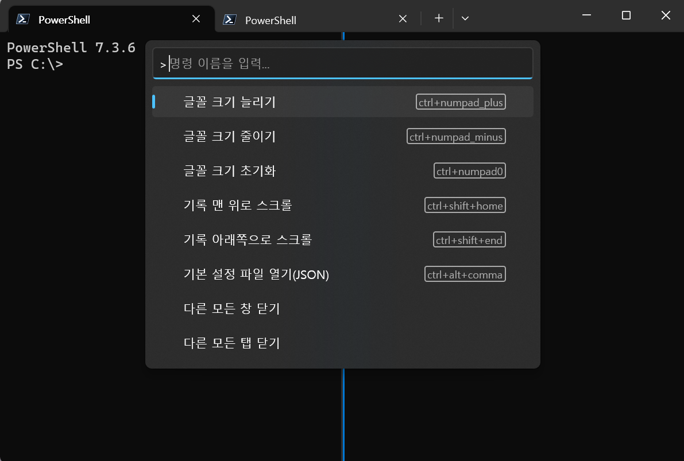Maximize the terminal window
Screen dimensions: 684x461
(626, 16)
